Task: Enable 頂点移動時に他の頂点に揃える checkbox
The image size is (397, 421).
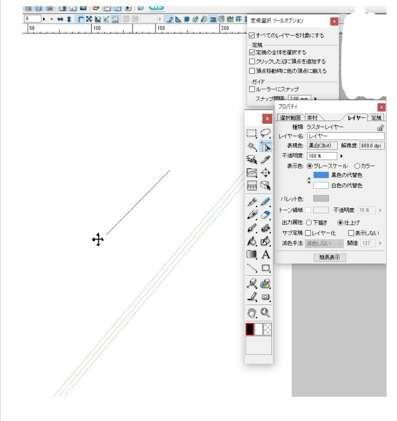Action: pyautogui.click(x=252, y=71)
